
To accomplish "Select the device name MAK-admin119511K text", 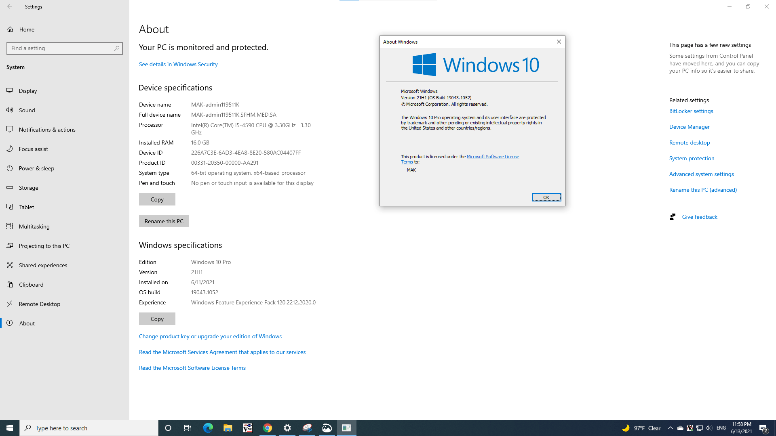I will pyautogui.click(x=215, y=105).
